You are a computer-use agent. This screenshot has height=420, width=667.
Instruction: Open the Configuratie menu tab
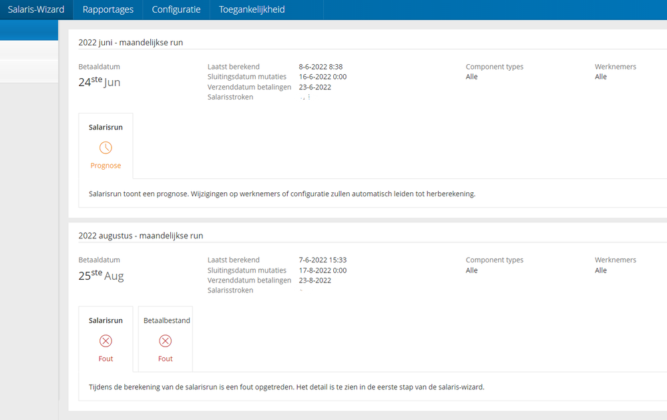tap(176, 9)
